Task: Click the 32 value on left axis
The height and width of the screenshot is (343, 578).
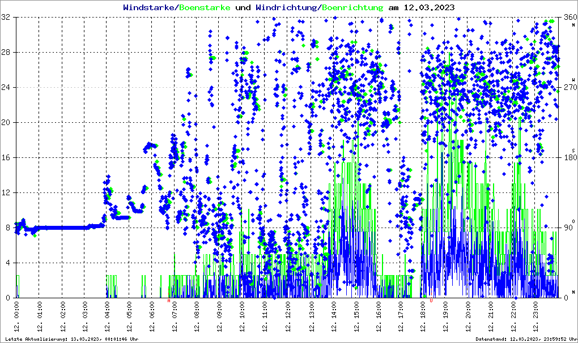Action: pos(6,17)
